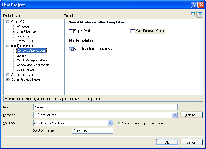The width and height of the screenshot is (206, 149).
Task: Click the OK button
Action: click(167, 142)
